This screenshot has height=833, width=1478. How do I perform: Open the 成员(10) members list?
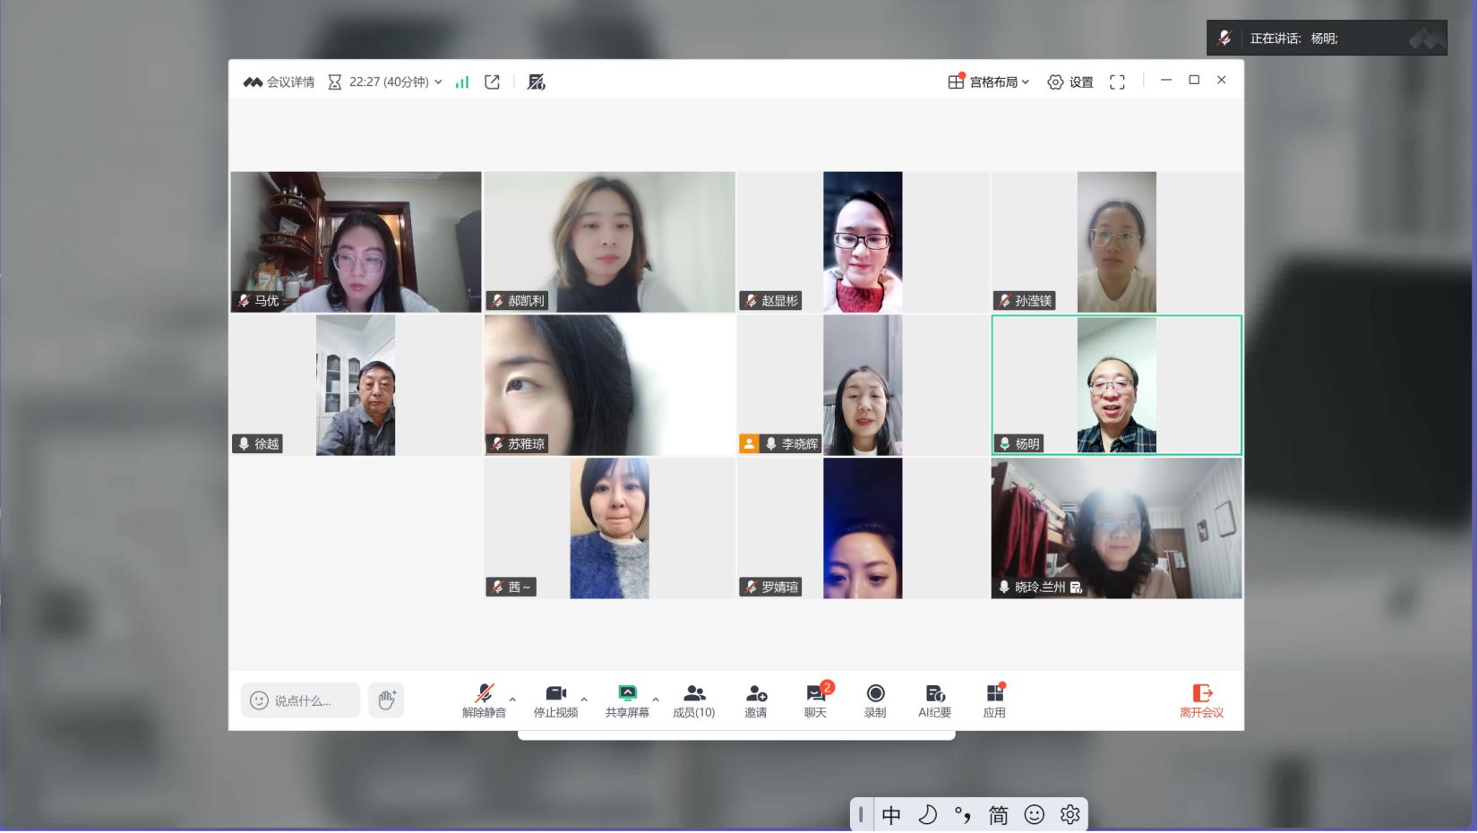(693, 700)
